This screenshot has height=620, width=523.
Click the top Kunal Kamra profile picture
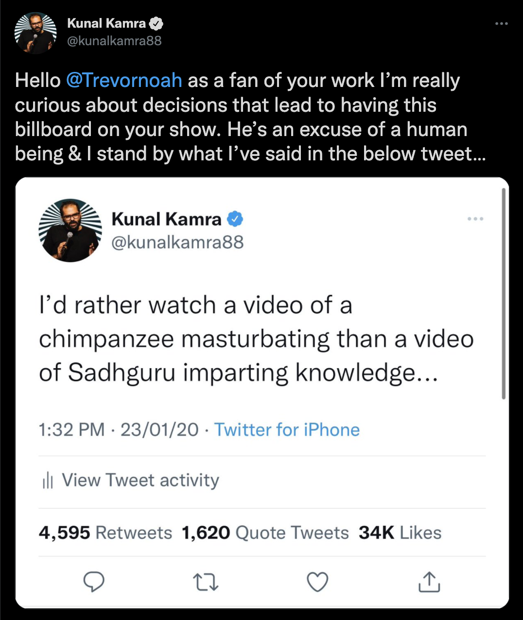35,33
